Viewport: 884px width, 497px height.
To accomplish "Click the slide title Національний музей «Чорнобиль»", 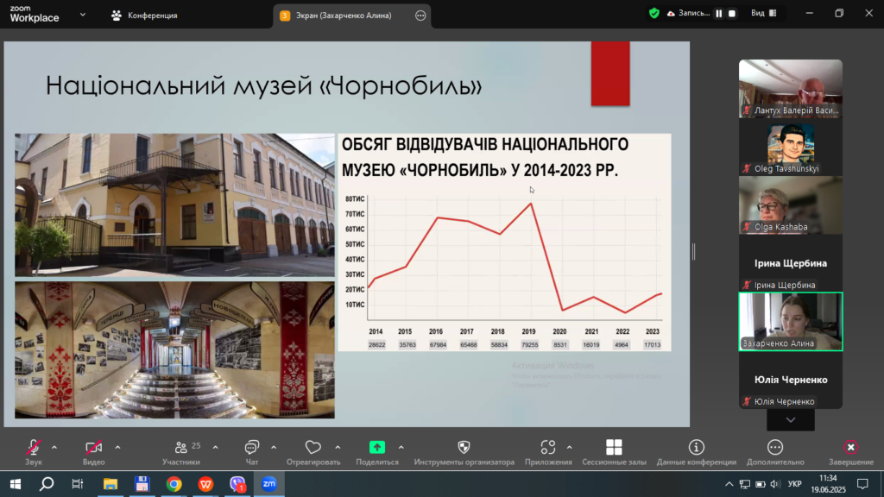I will 264,85.
